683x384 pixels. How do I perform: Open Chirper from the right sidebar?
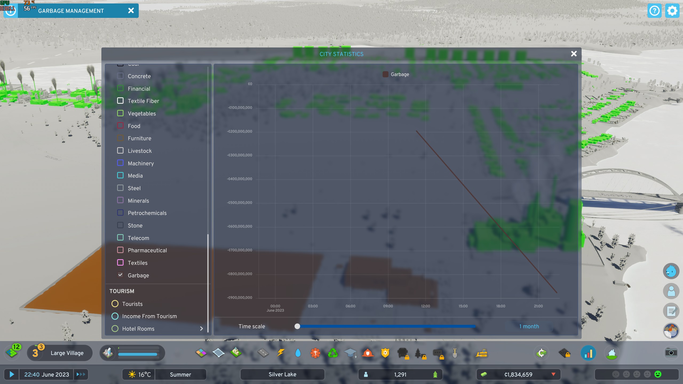coord(671,271)
